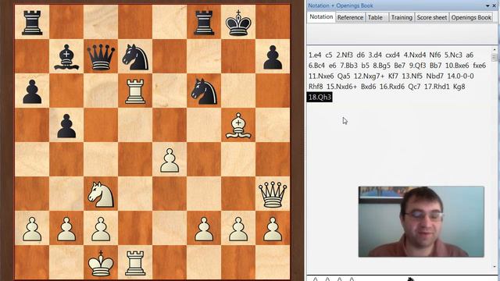Select the white rook on d1
This screenshot has width=500, height=281.
[x=135, y=263]
